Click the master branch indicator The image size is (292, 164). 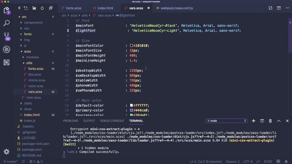[x=10, y=162]
